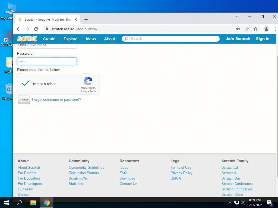Screen dimensions: 278x208
Task: Click the Password input field
Action: tap(47, 61)
